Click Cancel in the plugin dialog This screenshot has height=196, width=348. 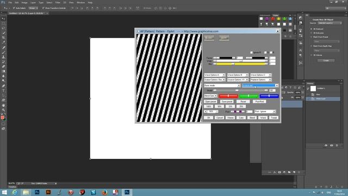[220, 118]
